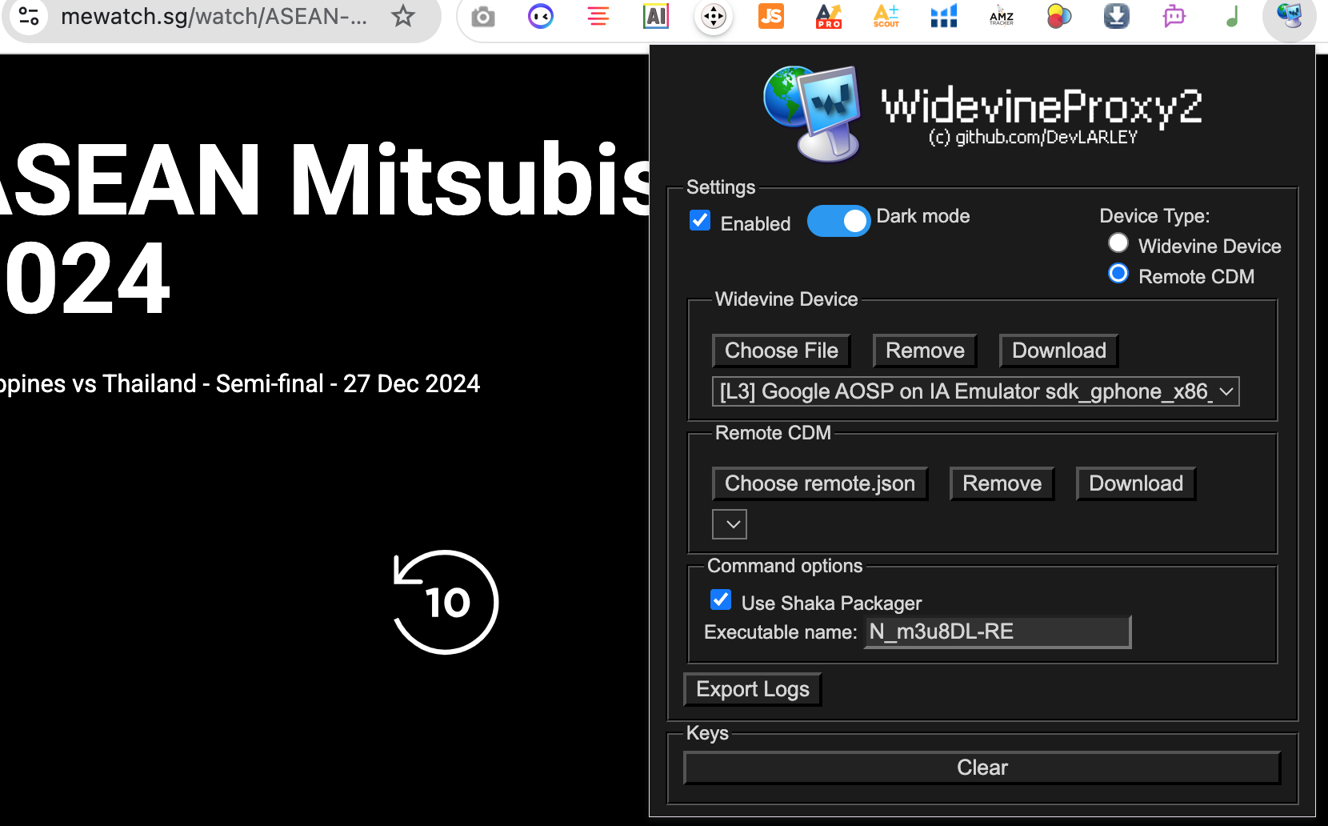Toggle the Enabled checkbox
This screenshot has height=826, width=1328.
coord(700,220)
